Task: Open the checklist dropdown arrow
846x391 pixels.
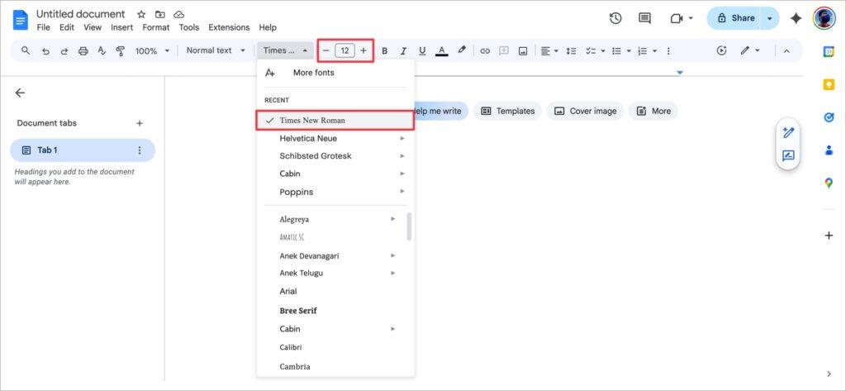Action: (602, 50)
